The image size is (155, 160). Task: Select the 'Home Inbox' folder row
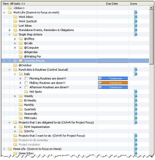(75, 153)
